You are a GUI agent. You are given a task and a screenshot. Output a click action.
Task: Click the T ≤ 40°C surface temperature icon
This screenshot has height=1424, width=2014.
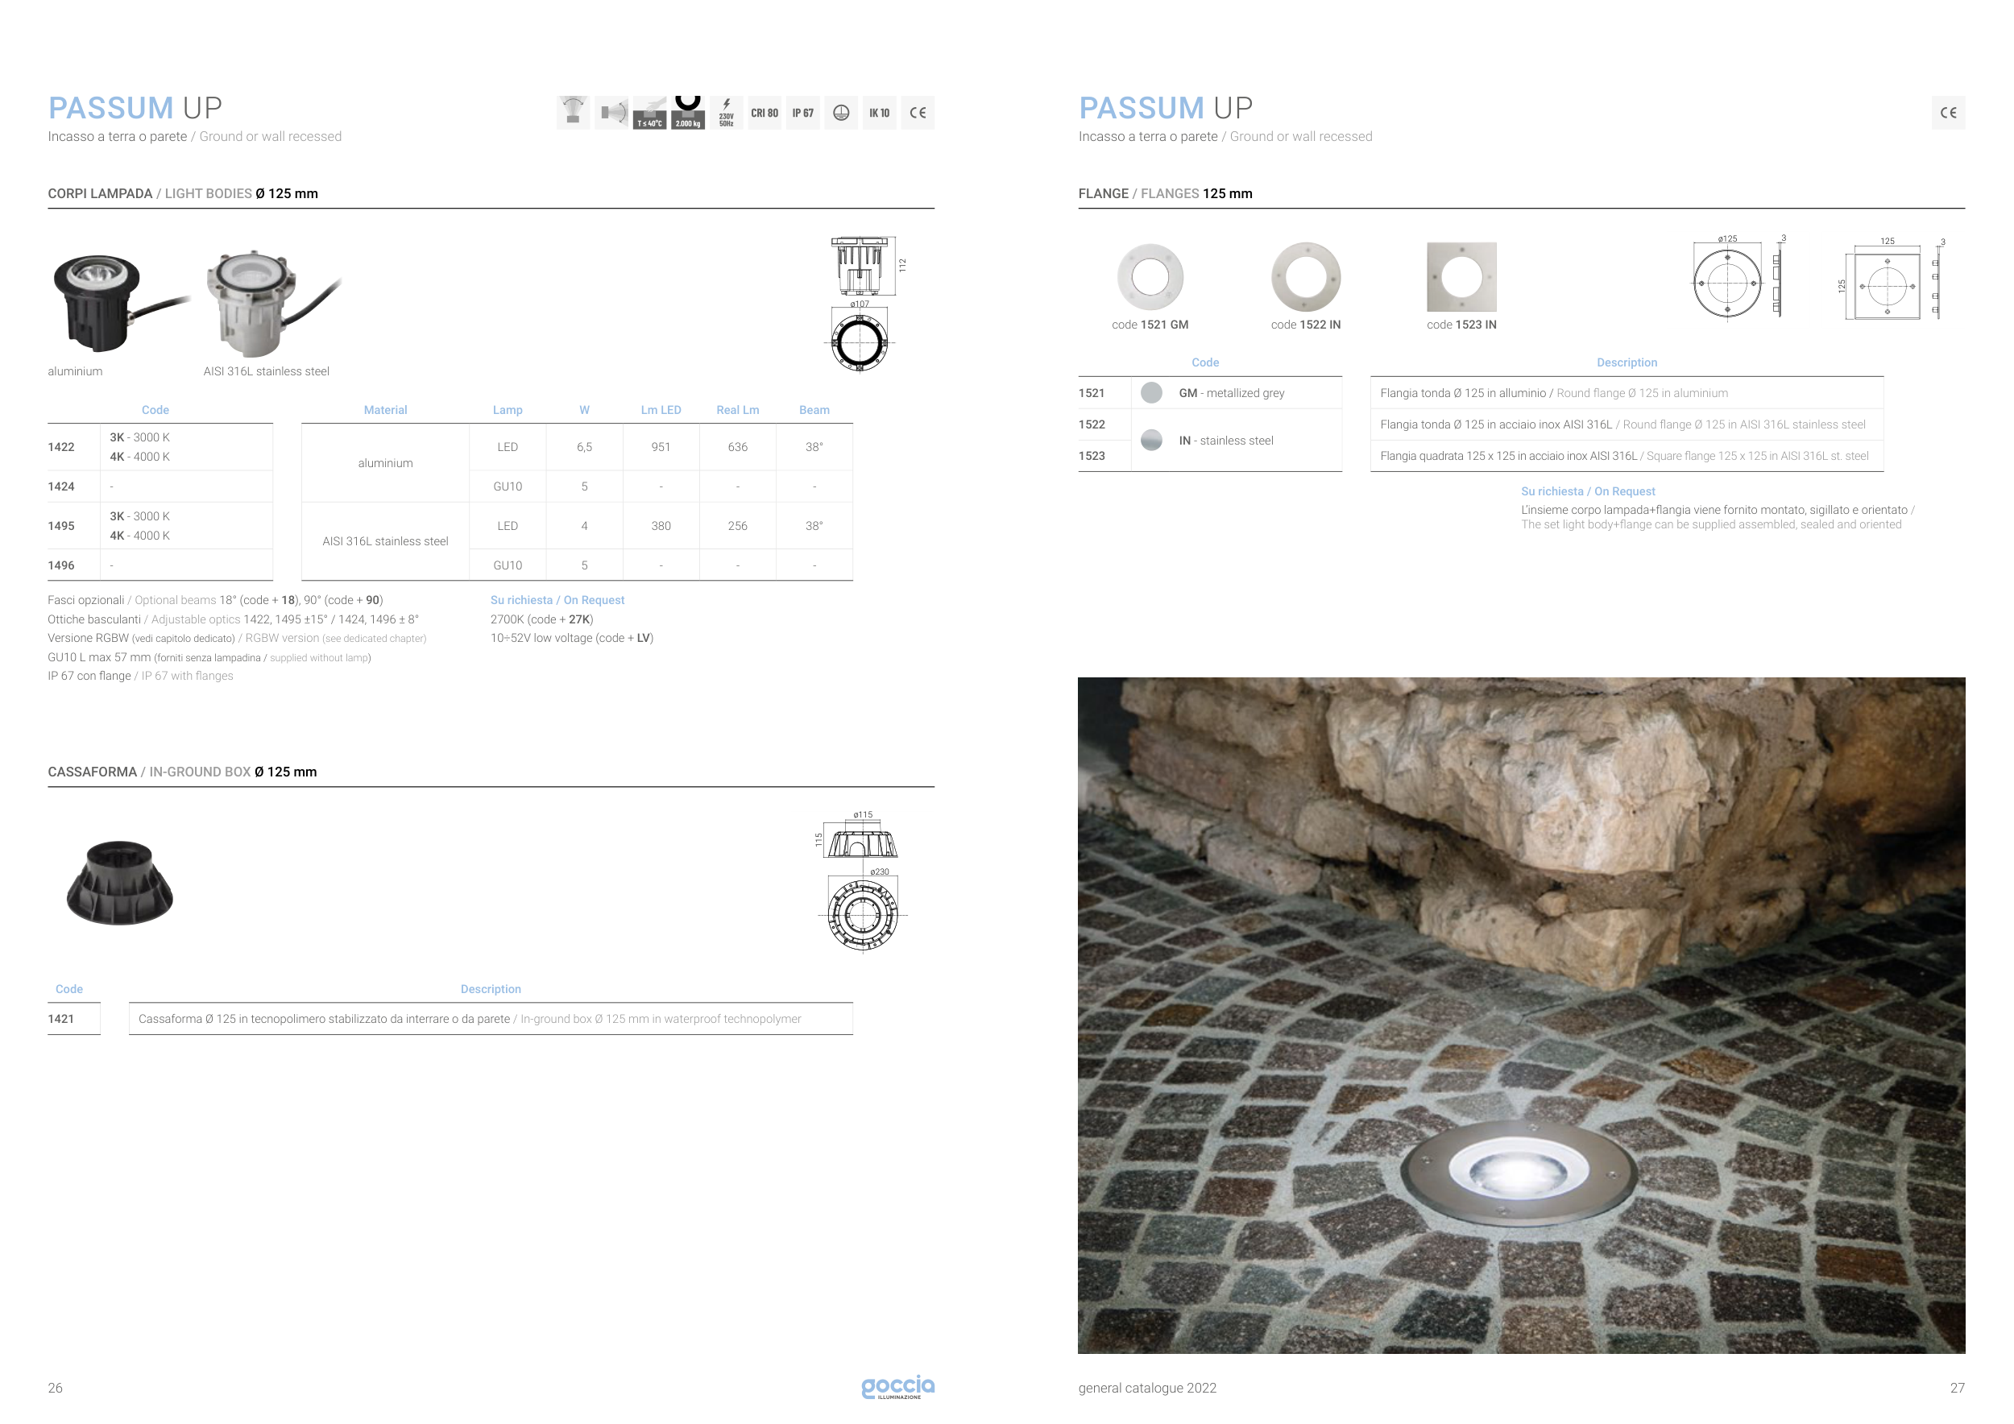click(649, 113)
